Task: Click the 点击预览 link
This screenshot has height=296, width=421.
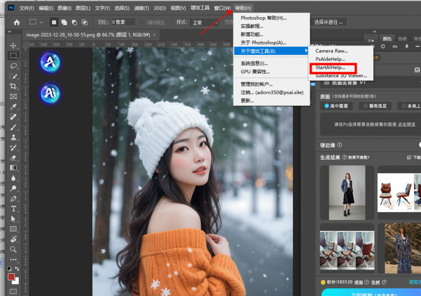Action: click(406, 124)
